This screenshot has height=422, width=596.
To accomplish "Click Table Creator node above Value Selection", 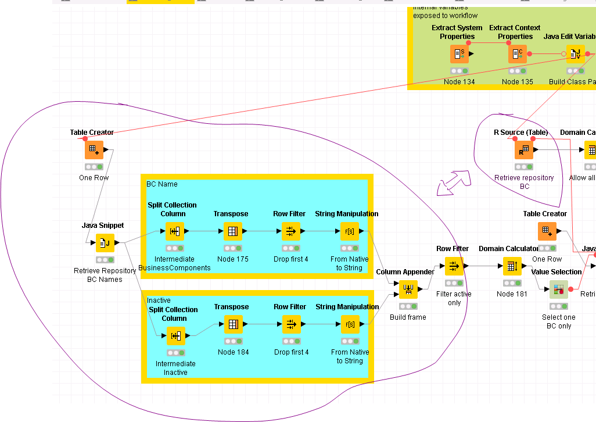I will tap(547, 231).
